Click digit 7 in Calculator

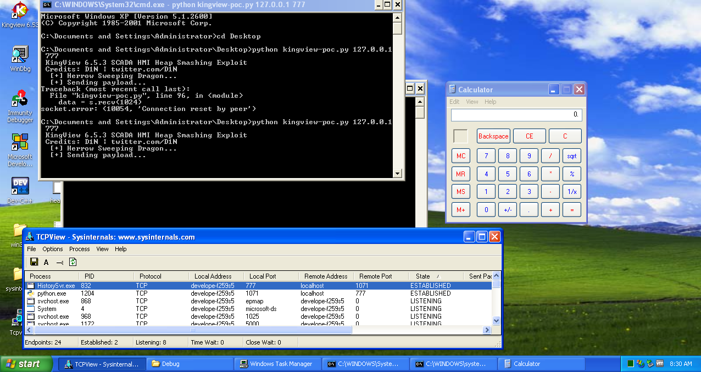pos(486,156)
